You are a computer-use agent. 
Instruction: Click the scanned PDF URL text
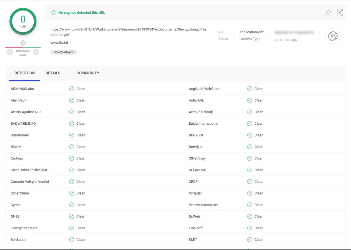tap(128, 32)
